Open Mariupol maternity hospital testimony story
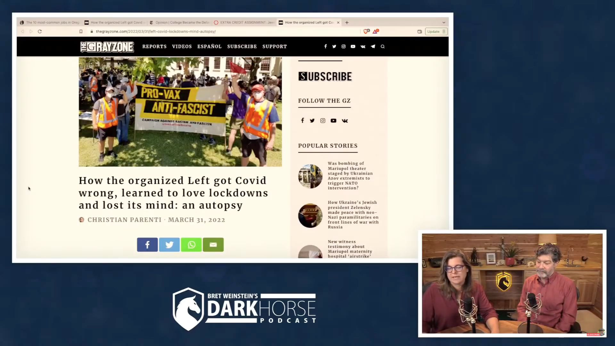 tap(350, 249)
